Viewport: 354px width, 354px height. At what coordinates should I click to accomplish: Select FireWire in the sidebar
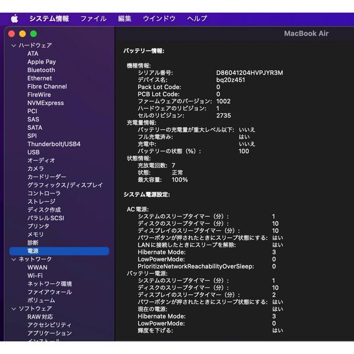tap(39, 95)
